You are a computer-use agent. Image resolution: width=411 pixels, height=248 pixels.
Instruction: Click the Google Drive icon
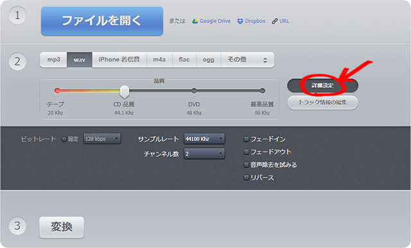pyautogui.click(x=195, y=21)
